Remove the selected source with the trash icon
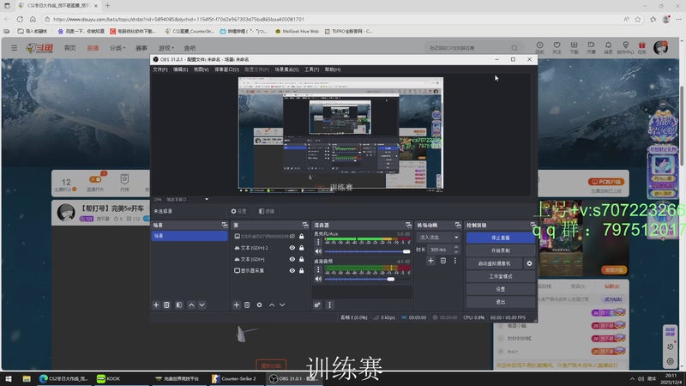The height and width of the screenshot is (386, 686). pyautogui.click(x=247, y=305)
